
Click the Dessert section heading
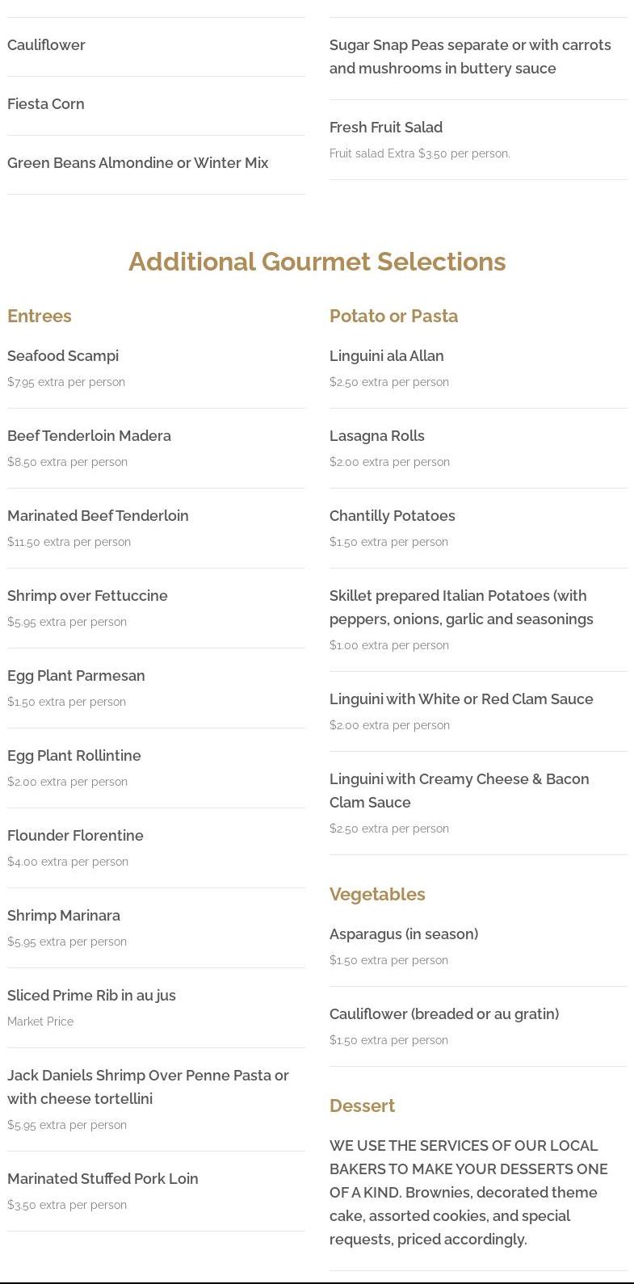(362, 1106)
